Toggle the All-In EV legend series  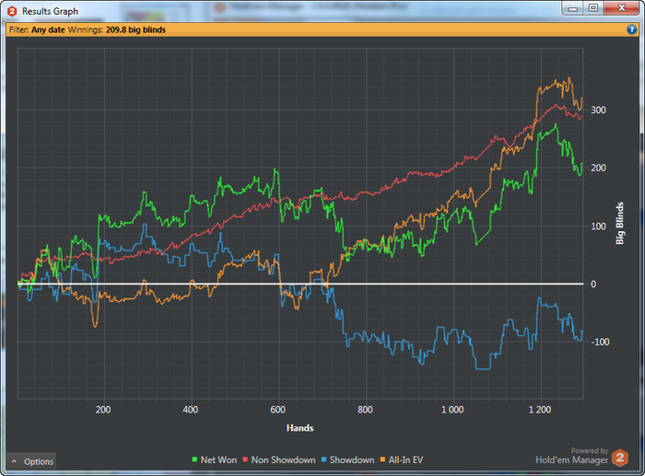[x=401, y=460]
